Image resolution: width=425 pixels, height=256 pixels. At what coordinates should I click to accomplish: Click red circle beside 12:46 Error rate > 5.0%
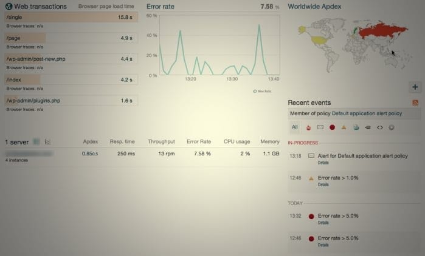[x=311, y=238]
